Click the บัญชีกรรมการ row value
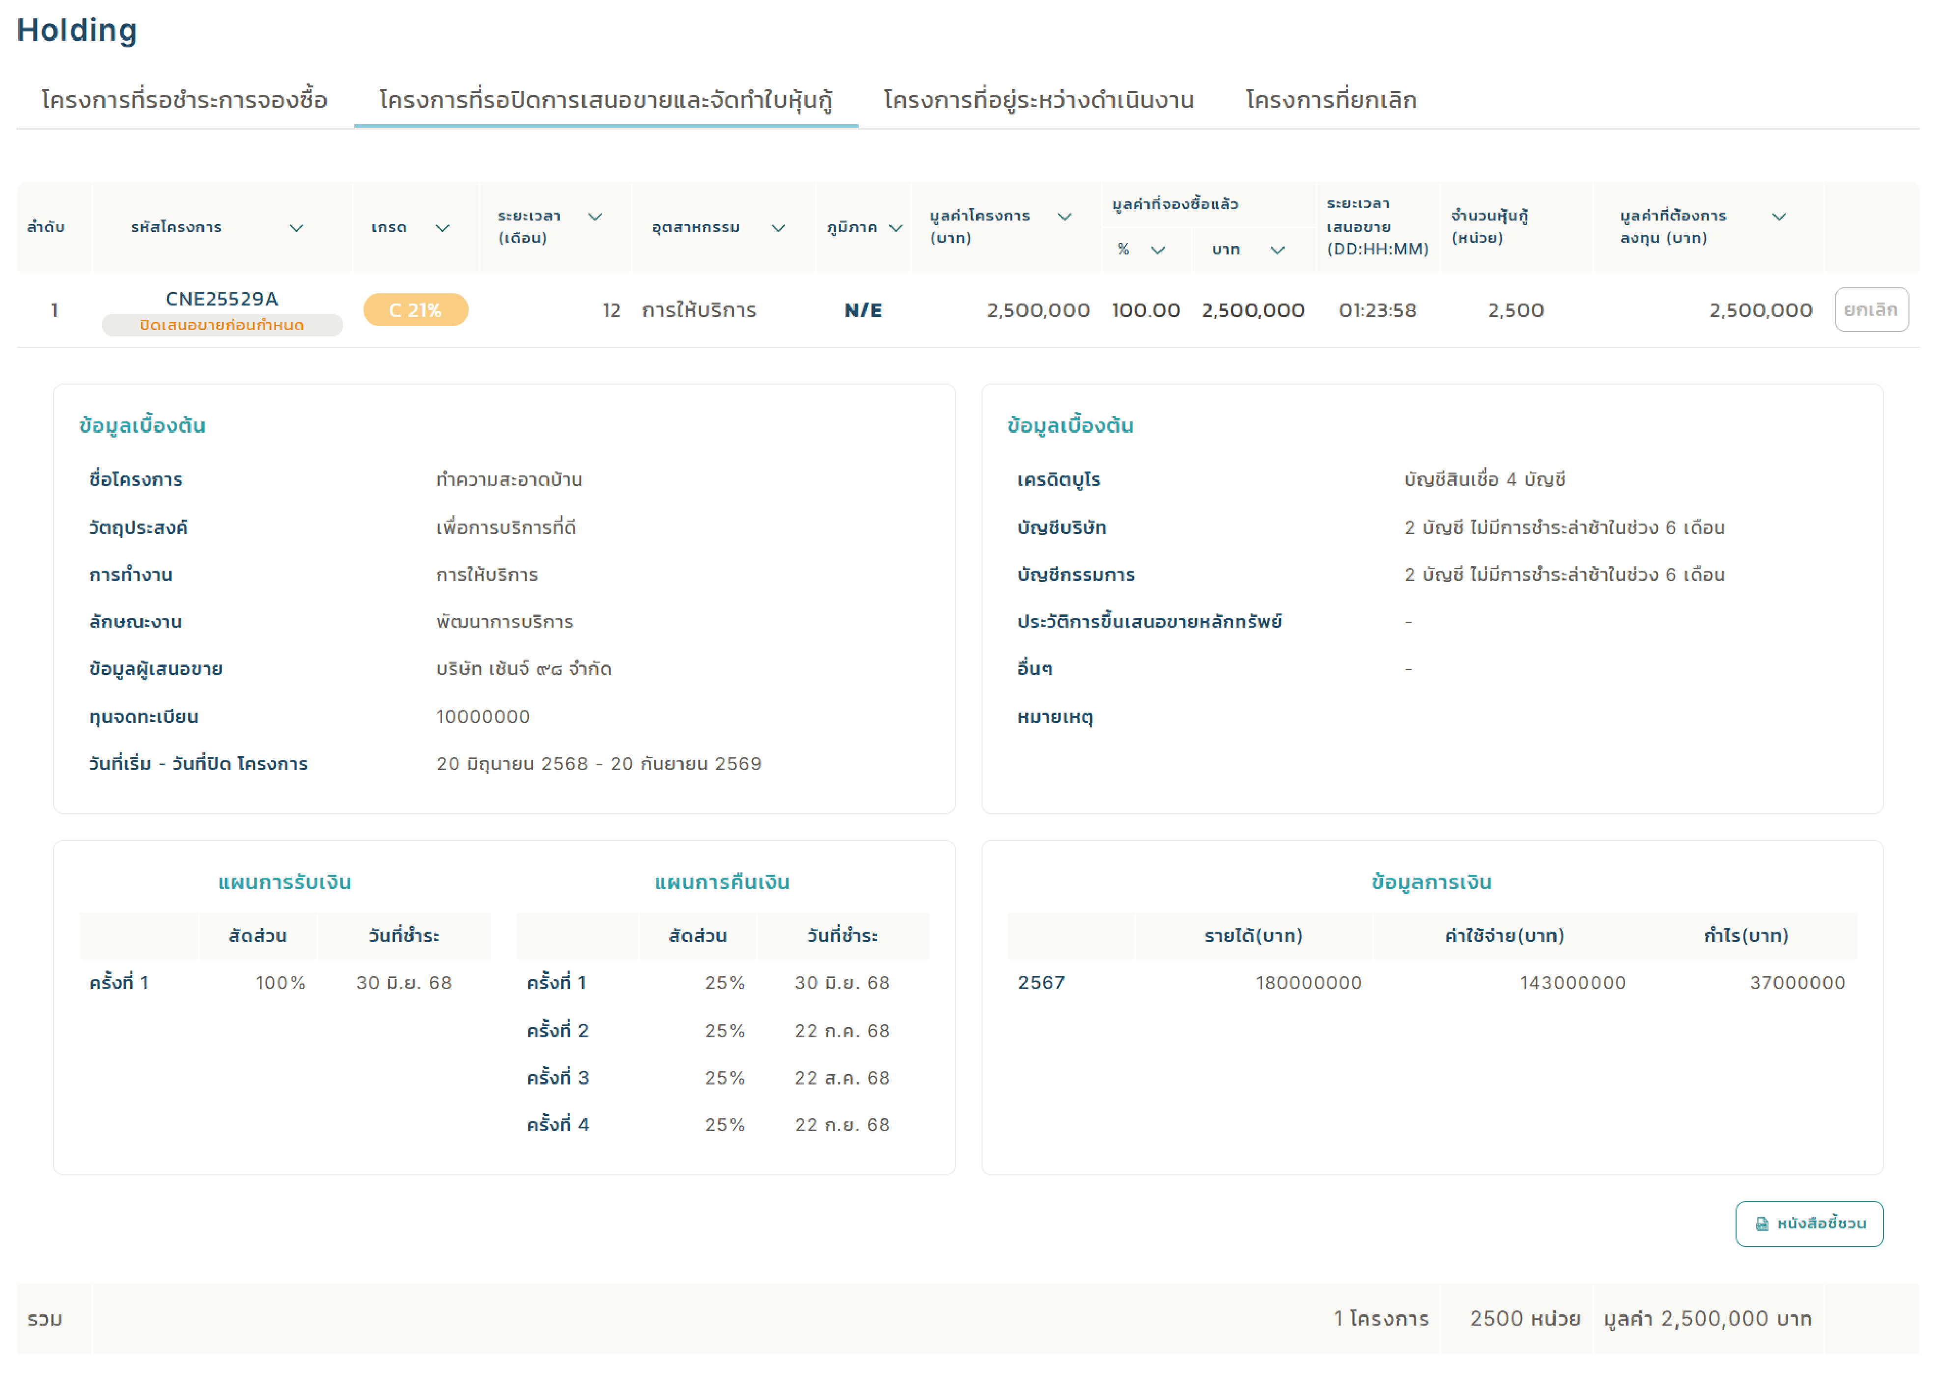Viewport: 1936px width, 1388px height. click(x=1565, y=575)
